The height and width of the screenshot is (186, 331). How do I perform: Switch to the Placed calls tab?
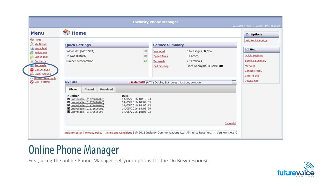[x=89, y=89]
